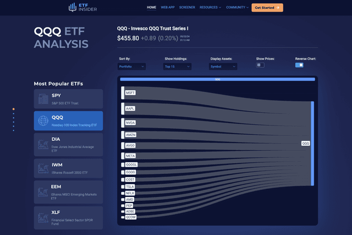The height and width of the screenshot is (235, 352).
Task: Click the GOOG holding label
Action: tap(130, 172)
